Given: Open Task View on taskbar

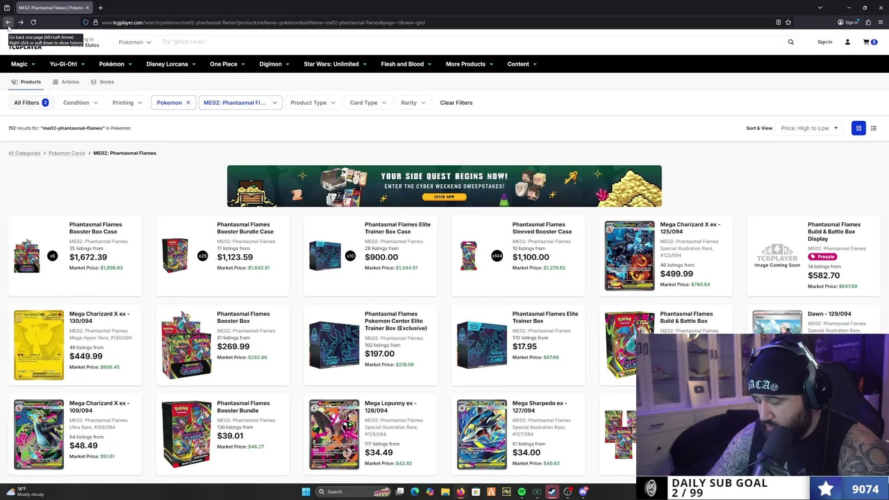Looking at the screenshot, I should [x=399, y=492].
